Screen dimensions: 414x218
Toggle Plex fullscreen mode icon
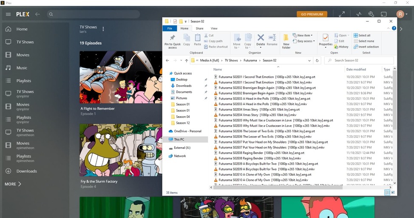[x=342, y=14]
